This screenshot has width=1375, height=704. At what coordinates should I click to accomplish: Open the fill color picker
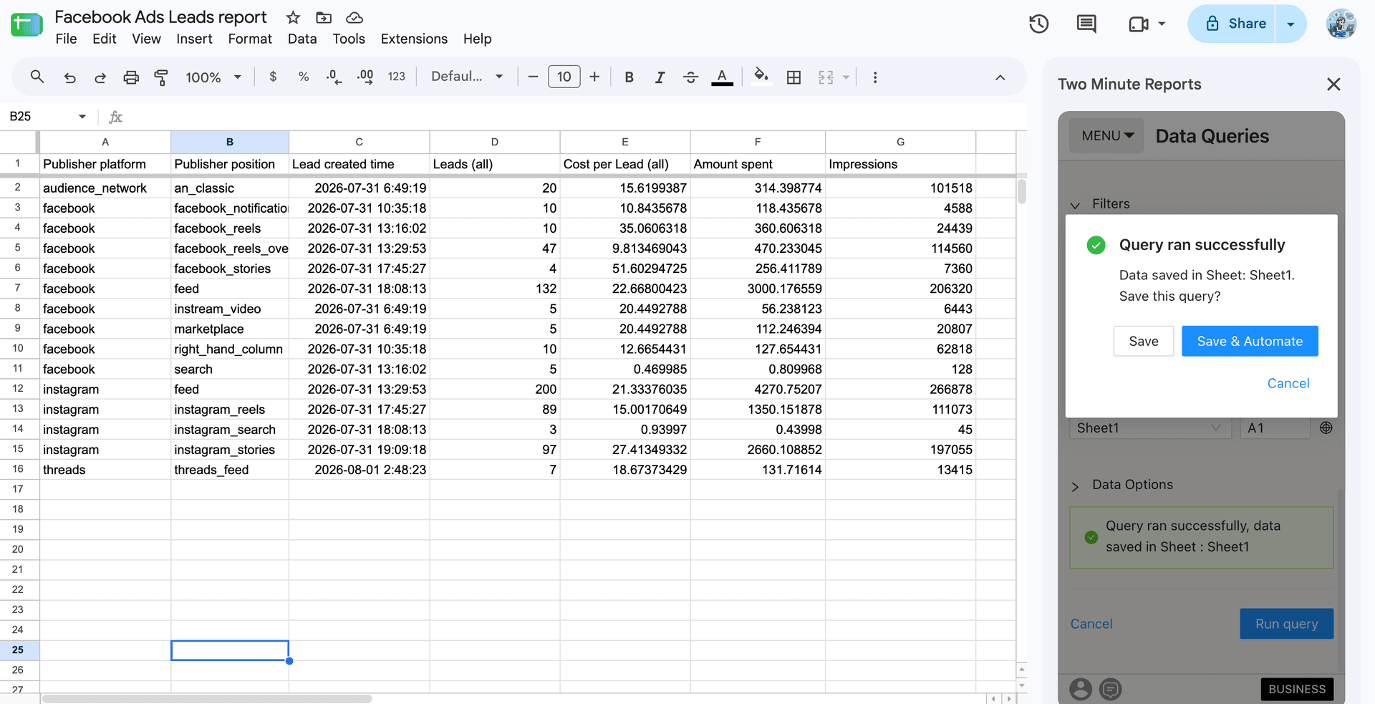coord(761,76)
